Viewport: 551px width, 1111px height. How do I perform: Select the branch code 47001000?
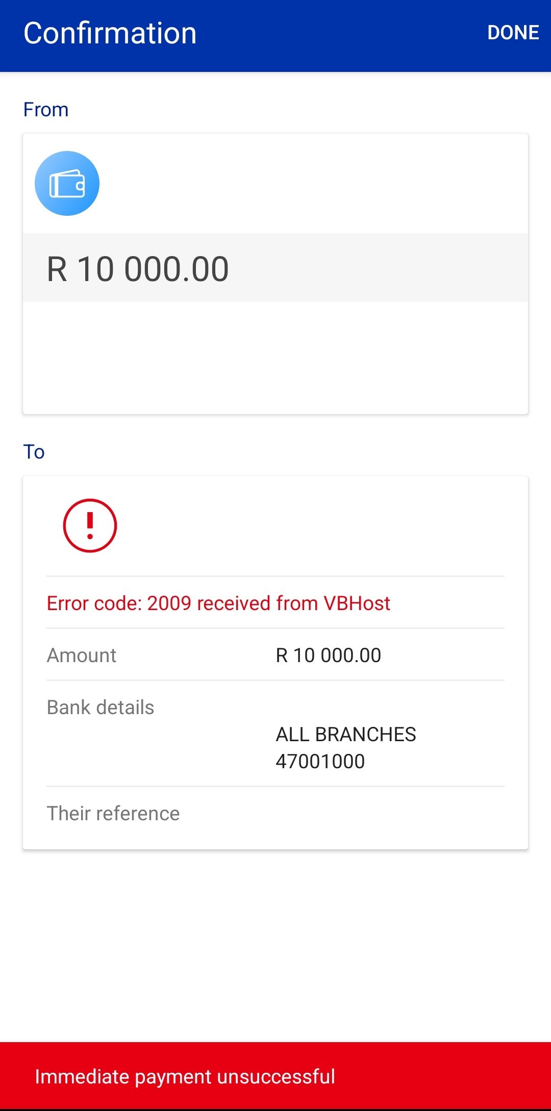click(320, 762)
